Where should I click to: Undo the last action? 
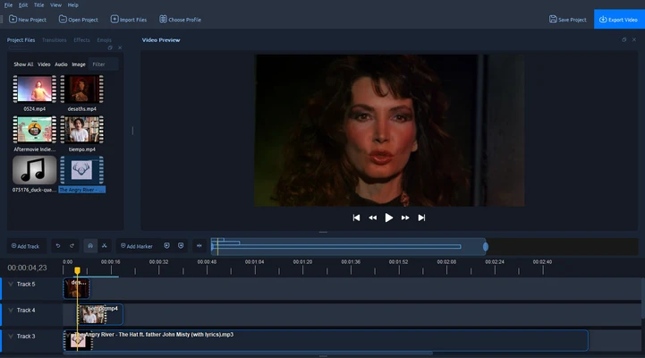click(x=58, y=245)
